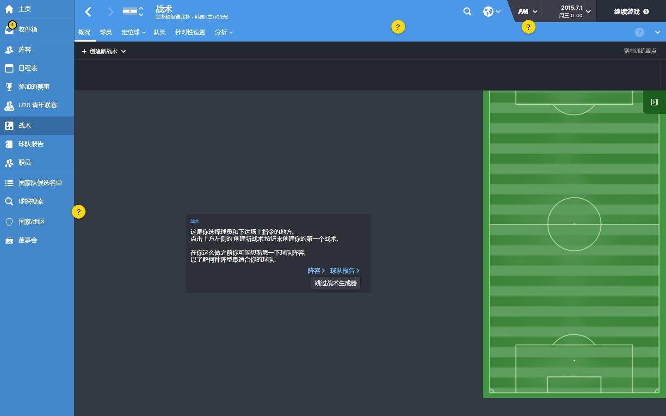Click the yellow help marker under FM menu

[x=528, y=27]
